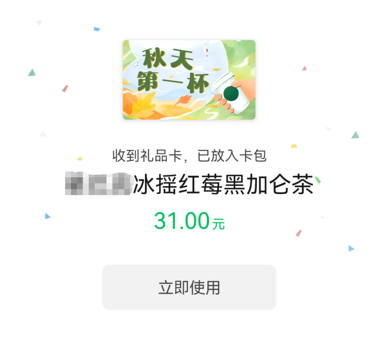This screenshot has height=353, width=378.
Task: Click the orange maple leaf on card
Action: pyautogui.click(x=183, y=100)
